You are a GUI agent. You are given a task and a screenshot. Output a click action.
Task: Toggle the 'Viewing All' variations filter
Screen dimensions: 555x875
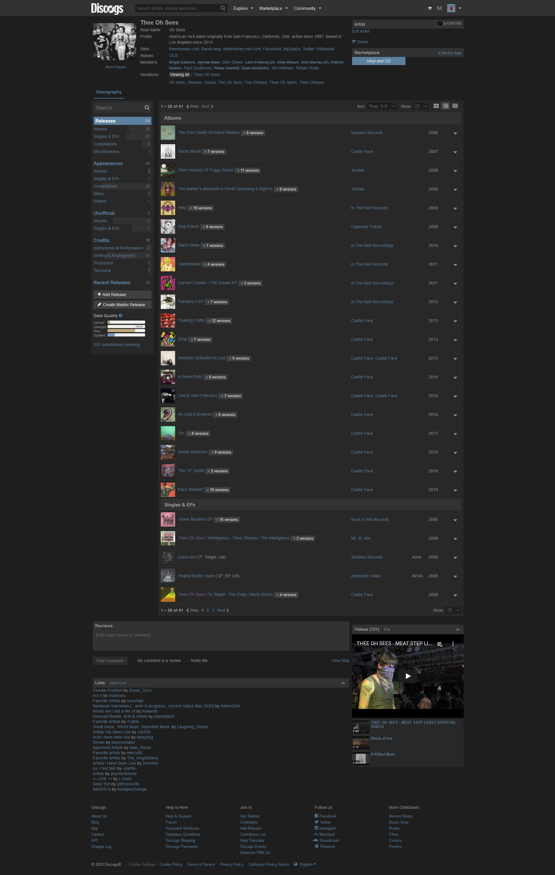[x=180, y=75]
